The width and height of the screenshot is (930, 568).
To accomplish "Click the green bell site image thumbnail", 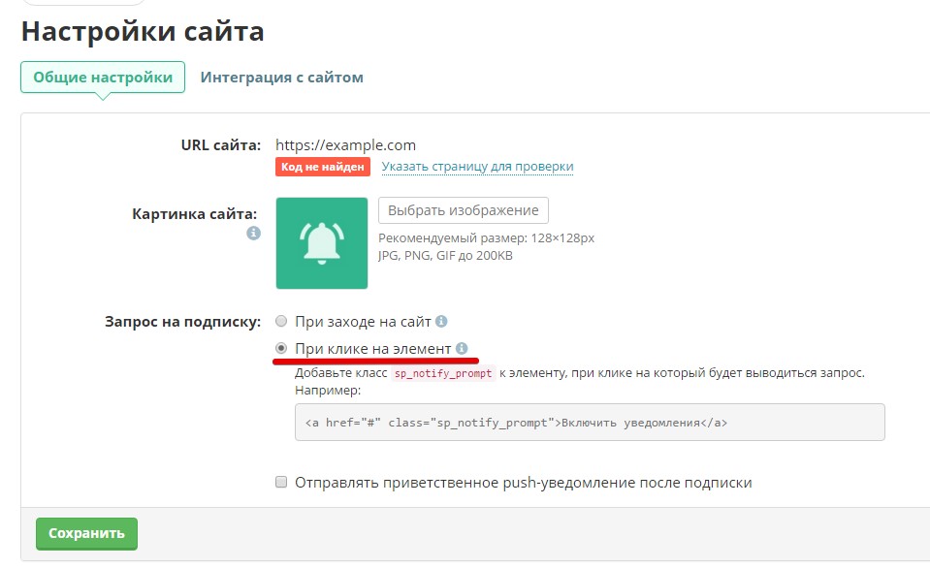I will (321, 243).
